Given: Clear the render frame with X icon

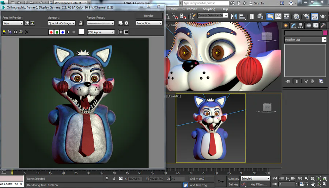Looking at the screenshot, I should pyautogui.click(x=27, y=32).
